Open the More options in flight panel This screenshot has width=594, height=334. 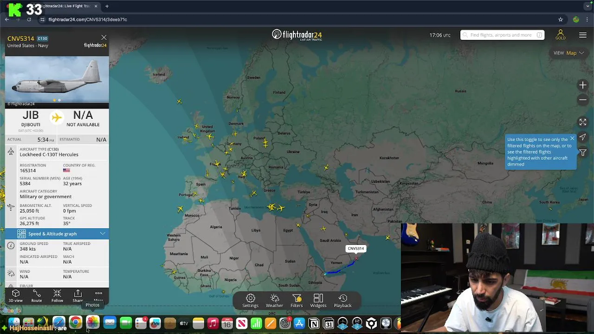[x=98, y=295]
